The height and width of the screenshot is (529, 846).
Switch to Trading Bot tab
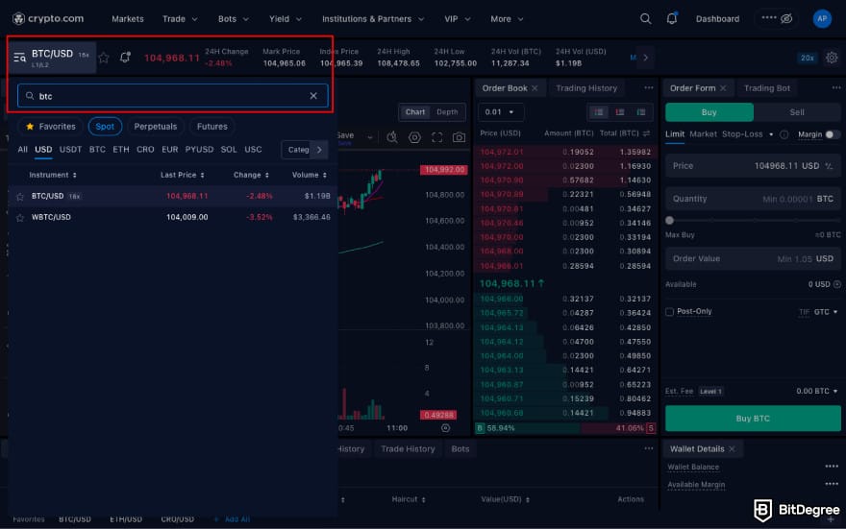coord(767,87)
